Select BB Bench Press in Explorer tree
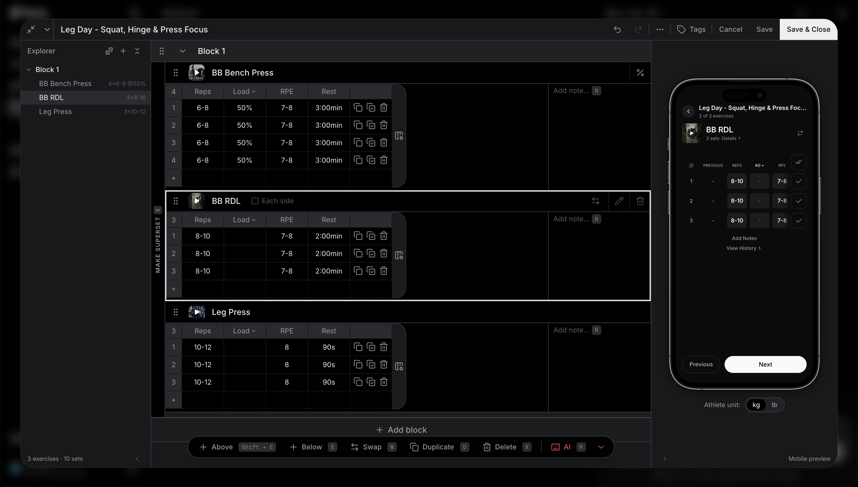This screenshot has height=487, width=858. click(x=85, y=84)
